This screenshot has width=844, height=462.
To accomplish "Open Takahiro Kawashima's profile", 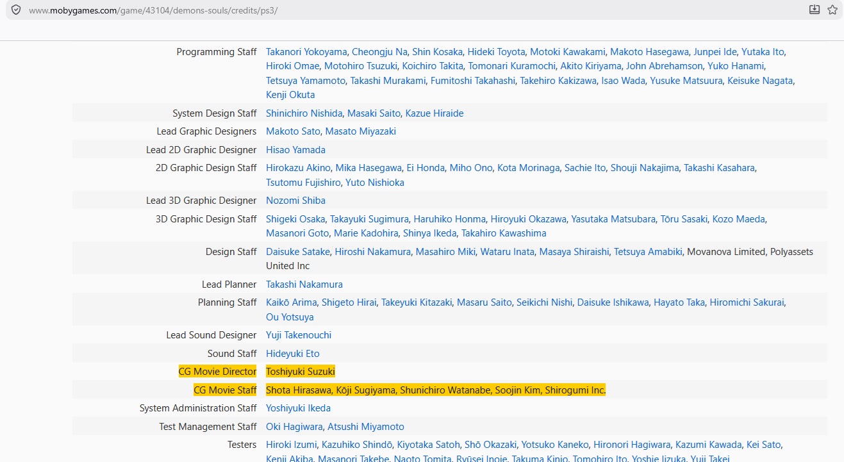I will point(504,233).
